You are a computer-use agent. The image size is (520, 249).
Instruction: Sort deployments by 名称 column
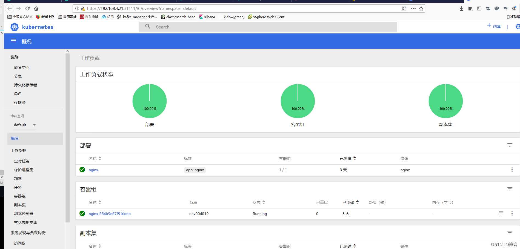95,159
